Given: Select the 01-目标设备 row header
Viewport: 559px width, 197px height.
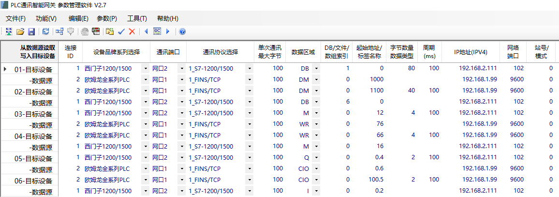Looking at the screenshot, I should tap(33, 69).
